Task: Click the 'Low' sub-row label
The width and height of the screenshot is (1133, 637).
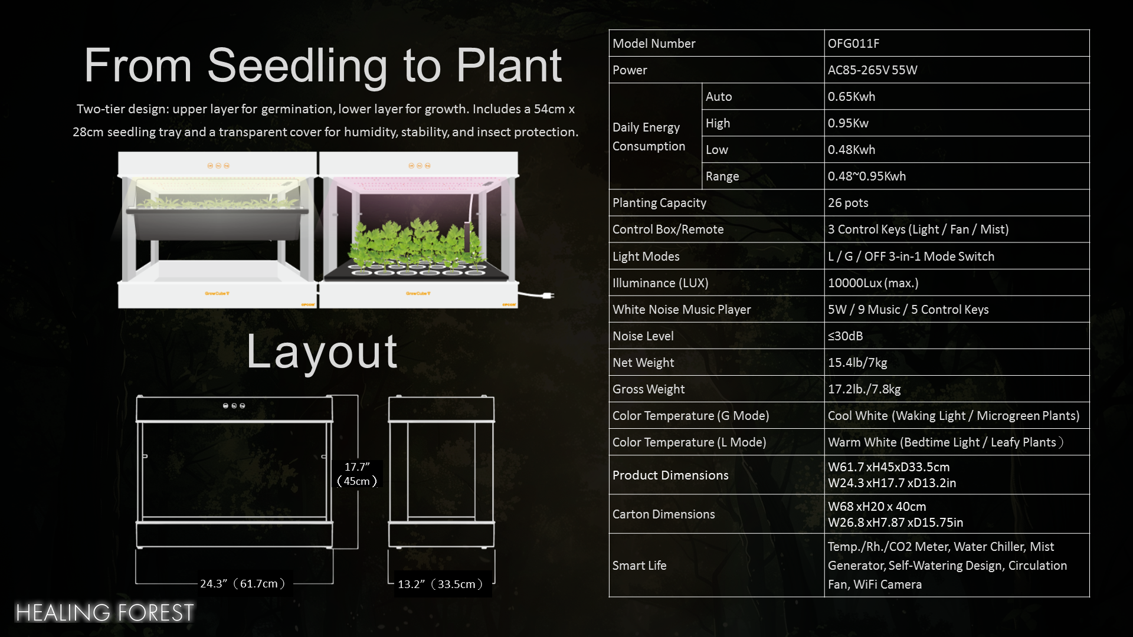Action: click(717, 149)
